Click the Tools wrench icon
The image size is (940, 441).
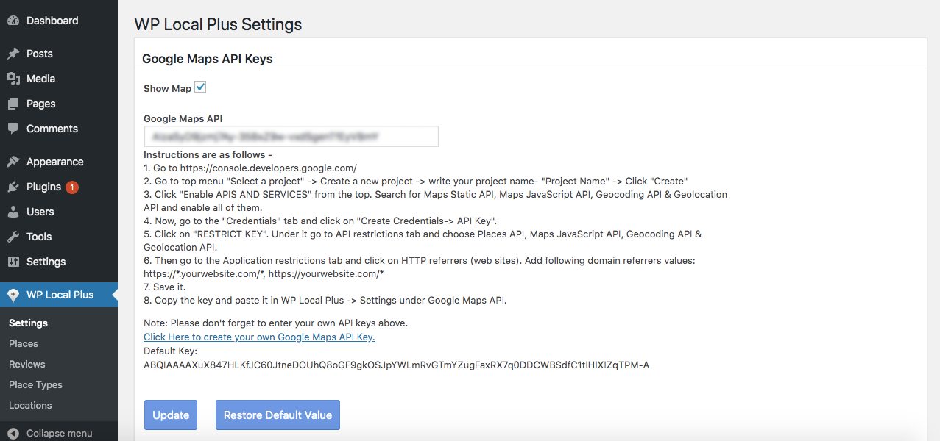(x=13, y=237)
